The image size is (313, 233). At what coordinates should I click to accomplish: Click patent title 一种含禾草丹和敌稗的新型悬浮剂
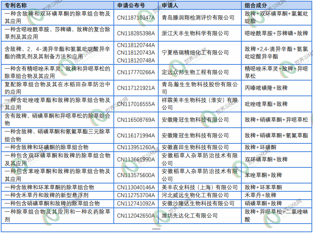[46, 195]
